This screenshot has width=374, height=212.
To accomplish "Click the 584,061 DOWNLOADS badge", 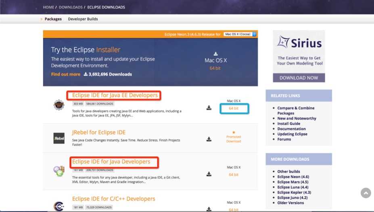I will 100,104.
